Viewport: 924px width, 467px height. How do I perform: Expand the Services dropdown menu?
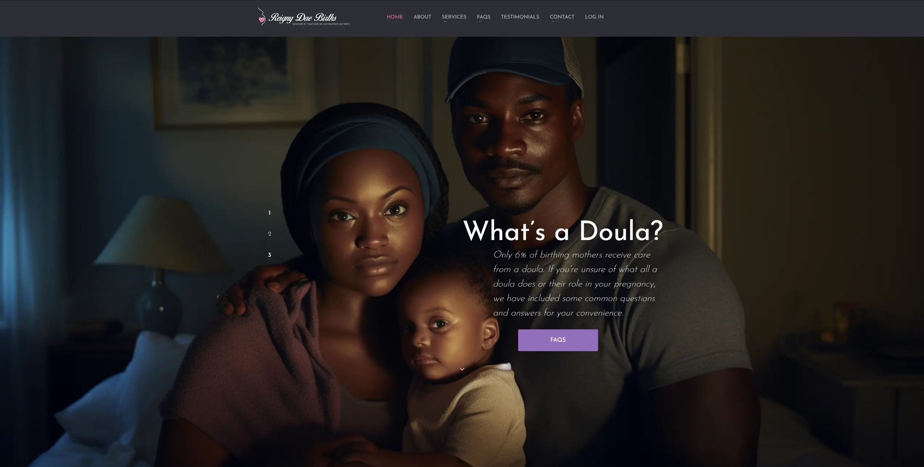tap(454, 17)
